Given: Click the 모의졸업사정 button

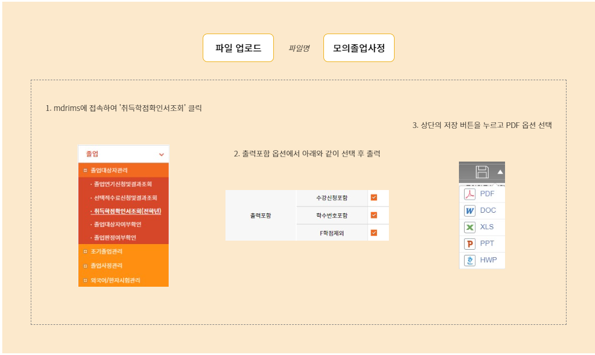Looking at the screenshot, I should 359,48.
